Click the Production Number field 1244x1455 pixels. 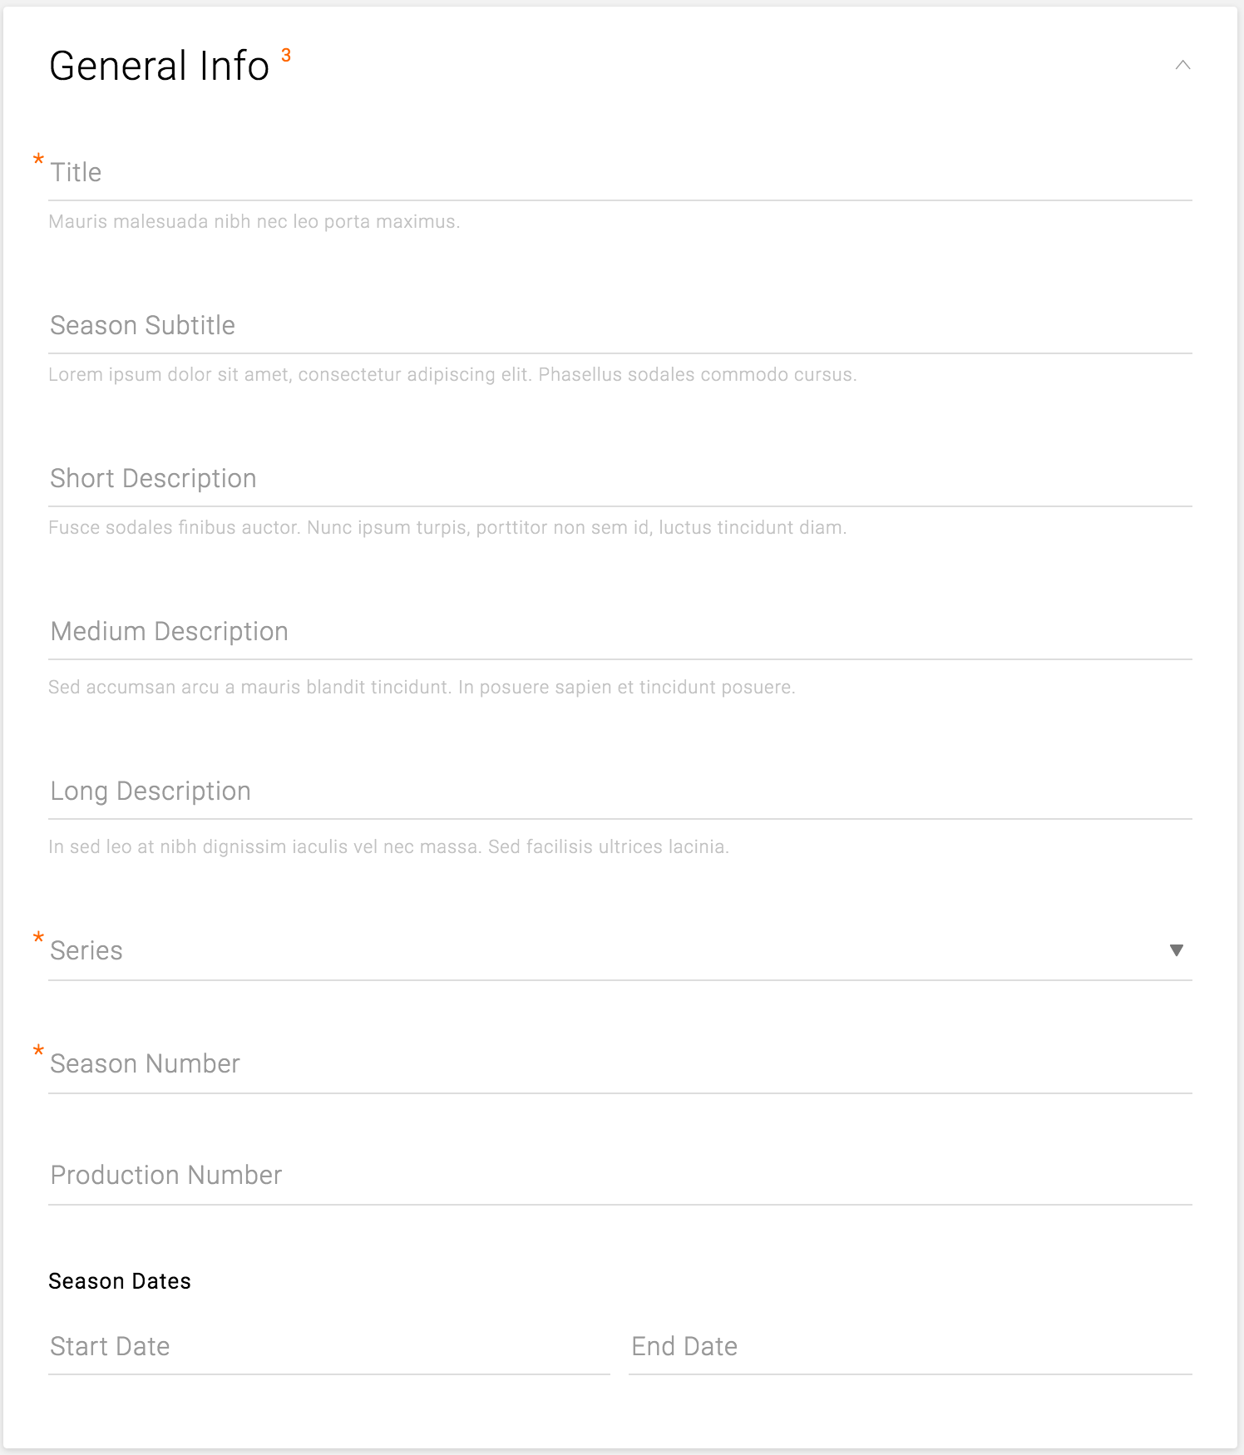(620, 1176)
